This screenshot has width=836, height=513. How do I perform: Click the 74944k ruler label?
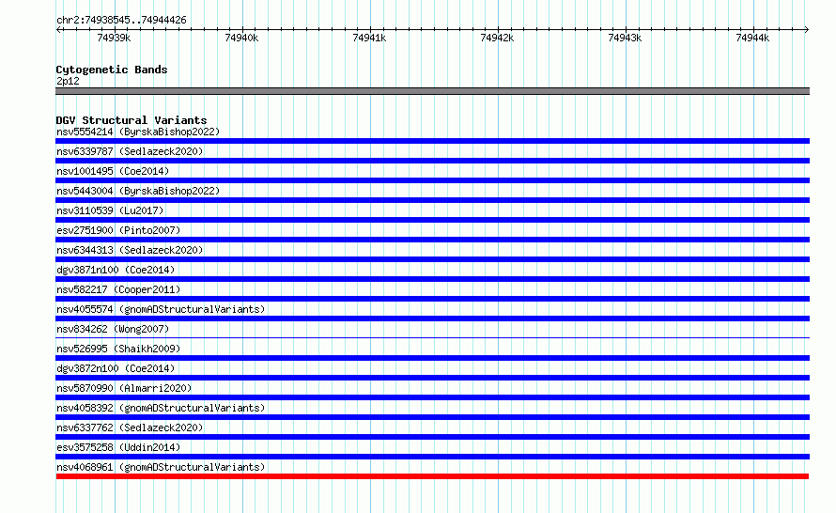tap(752, 38)
